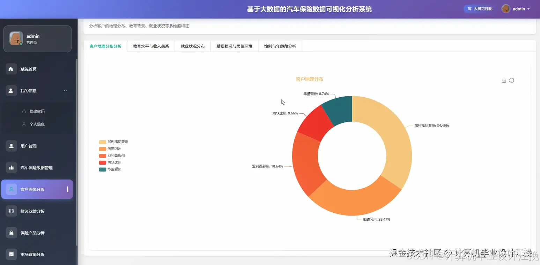Click the label 加利福尼亚州: 34.49%

click(431, 126)
